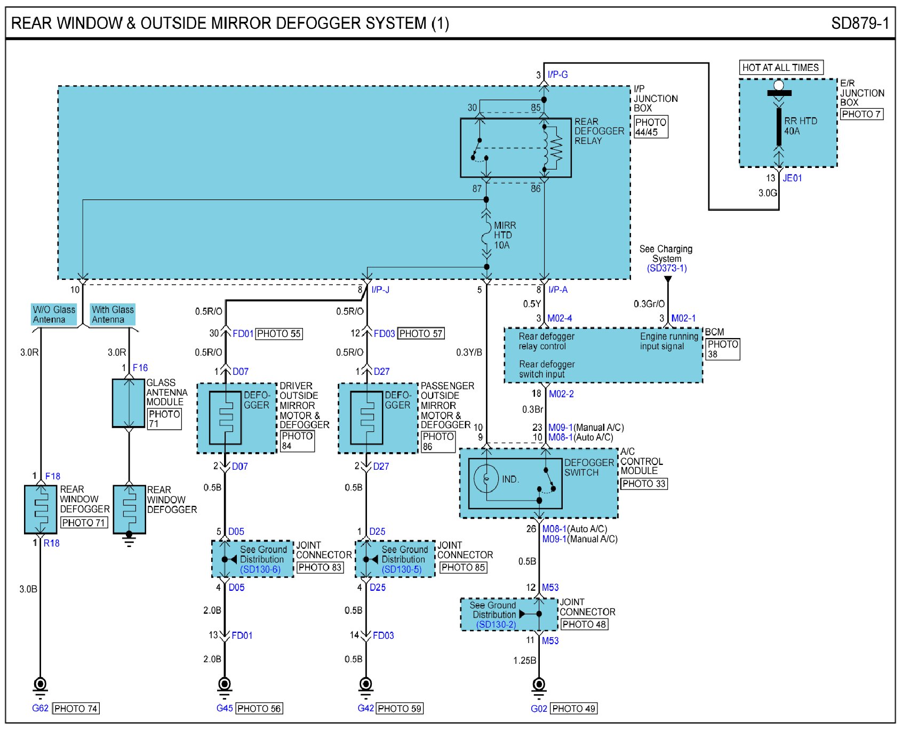Viewport: 902px width, 731px height.
Task: Open PHOTO 7 for E/R junction box
Action: (x=861, y=114)
